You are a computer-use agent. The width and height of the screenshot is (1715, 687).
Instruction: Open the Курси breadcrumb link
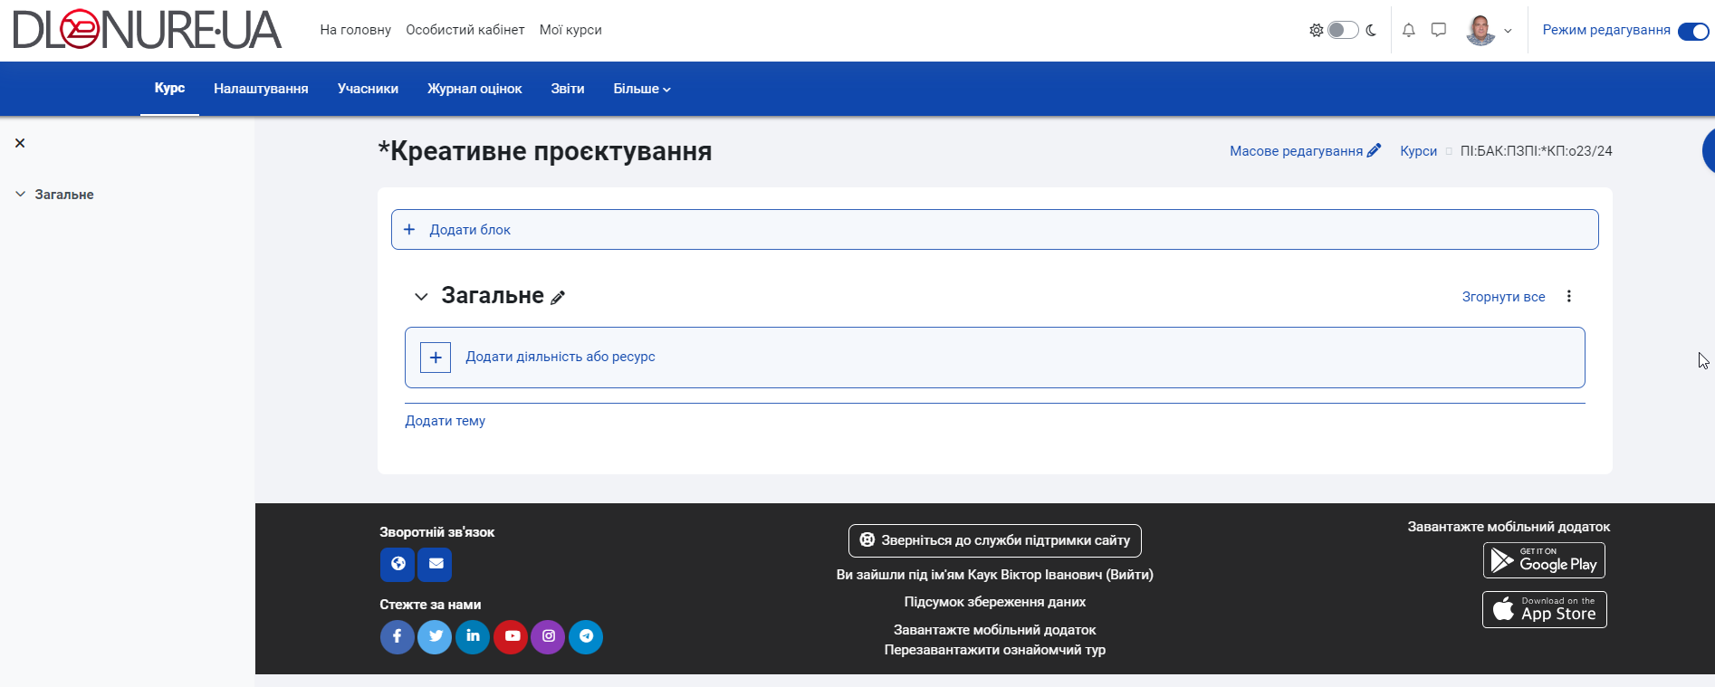[x=1418, y=151]
